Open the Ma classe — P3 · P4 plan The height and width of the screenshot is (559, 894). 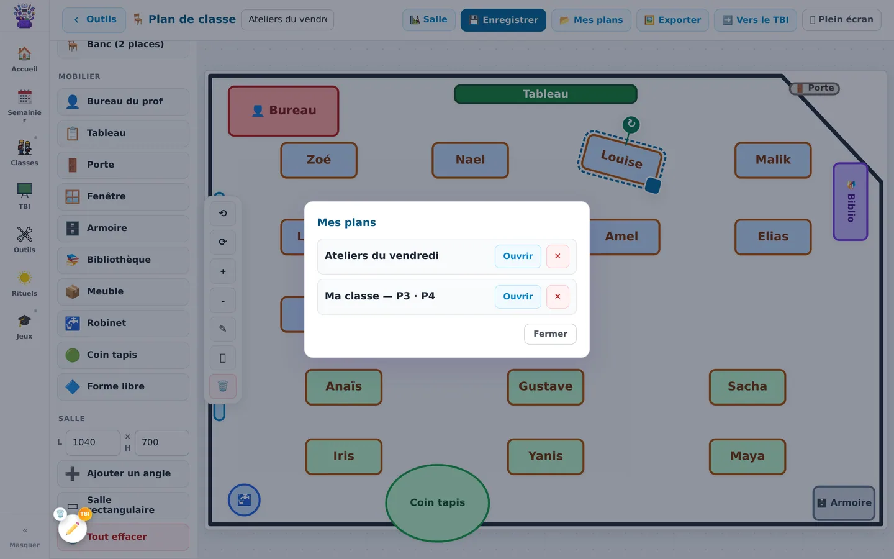pos(518,297)
